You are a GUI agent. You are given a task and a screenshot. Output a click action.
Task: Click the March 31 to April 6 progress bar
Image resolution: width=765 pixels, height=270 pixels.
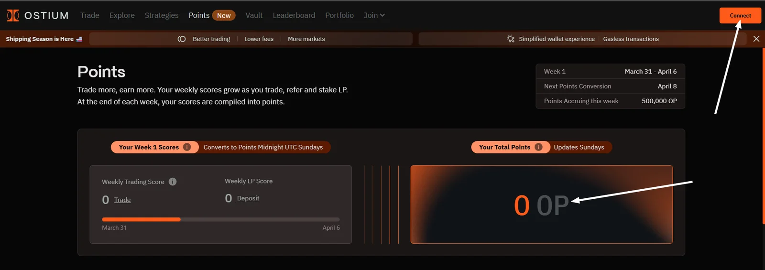(x=221, y=219)
